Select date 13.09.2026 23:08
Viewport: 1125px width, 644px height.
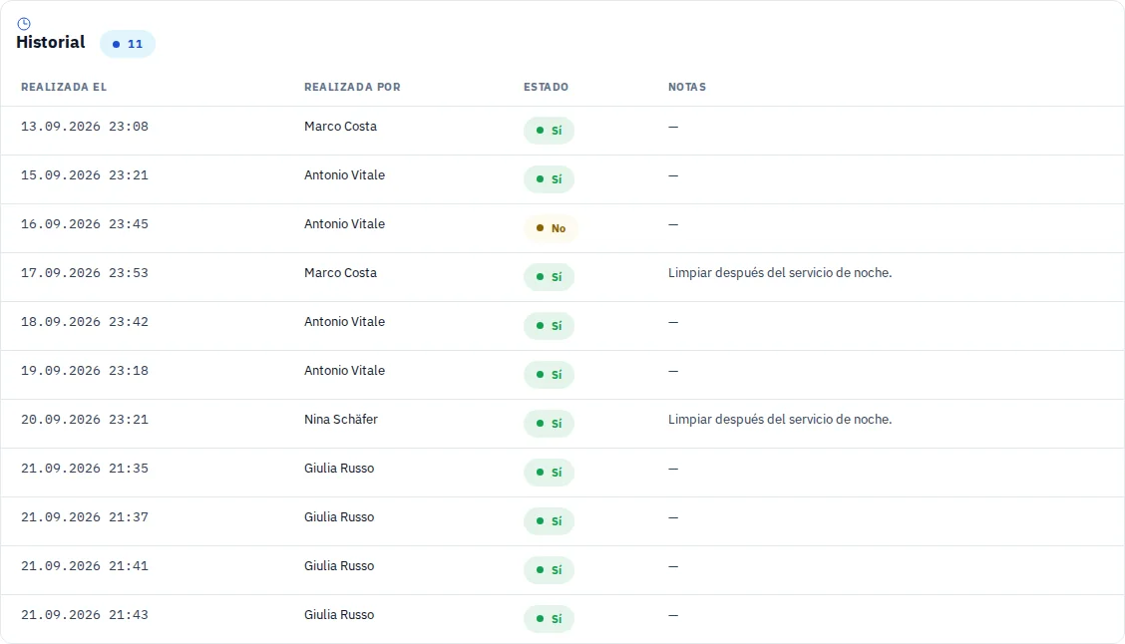pos(85,127)
